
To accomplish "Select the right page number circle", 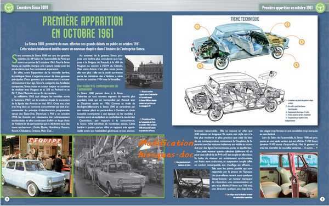I will 322,199.
